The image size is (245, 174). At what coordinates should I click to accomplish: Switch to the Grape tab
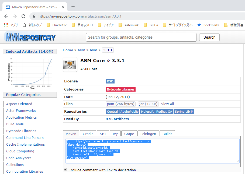(129, 134)
